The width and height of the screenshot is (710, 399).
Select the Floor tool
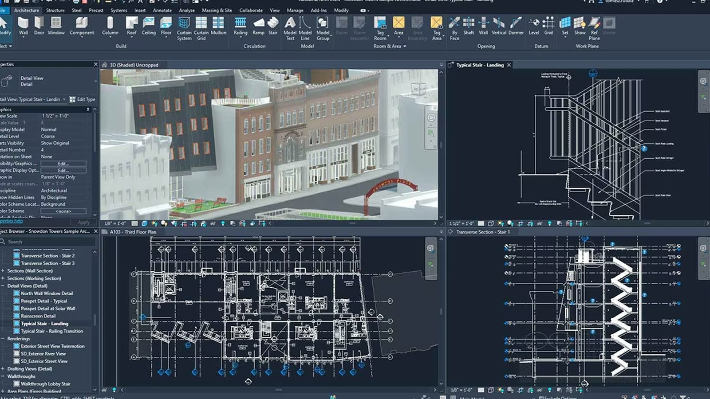point(166,26)
